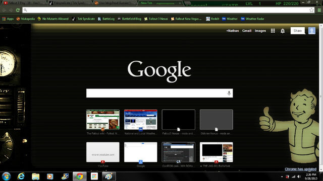Open the Paint taskbar icon
This screenshot has height=181, width=323.
109,176
